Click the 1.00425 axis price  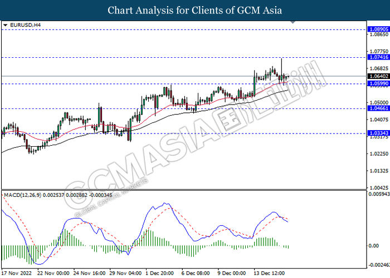click(379, 188)
